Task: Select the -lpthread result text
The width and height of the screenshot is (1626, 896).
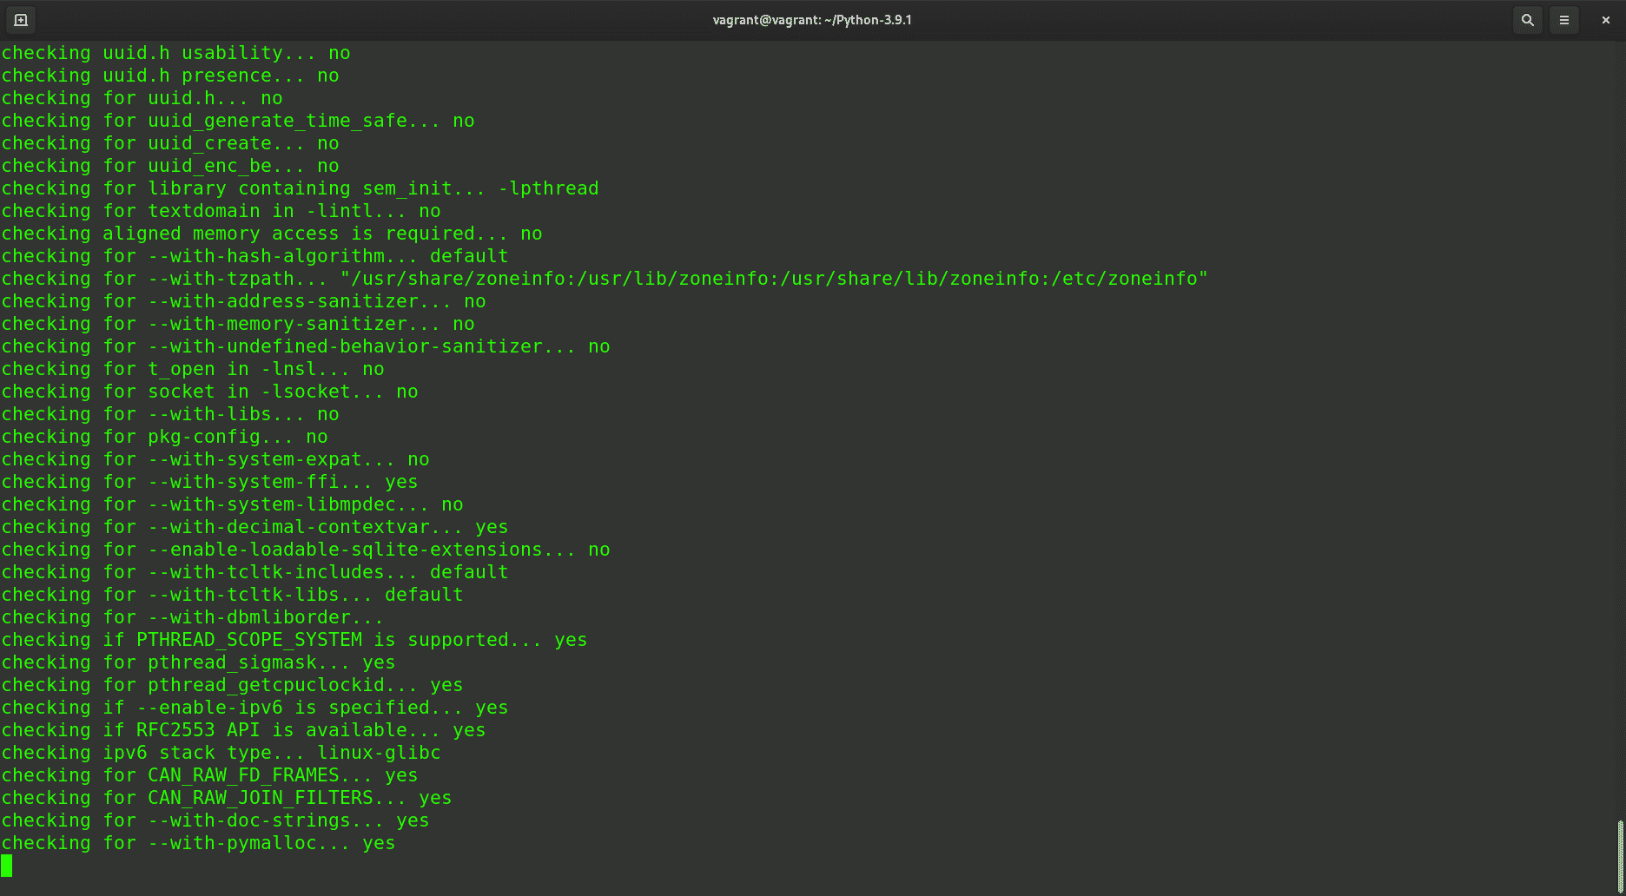Action: click(x=551, y=188)
